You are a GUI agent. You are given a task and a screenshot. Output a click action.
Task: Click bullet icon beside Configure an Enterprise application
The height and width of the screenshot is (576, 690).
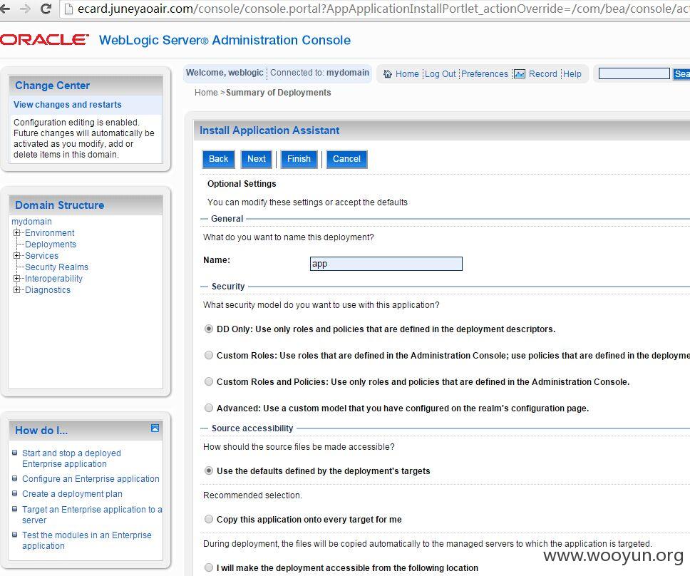(14, 478)
